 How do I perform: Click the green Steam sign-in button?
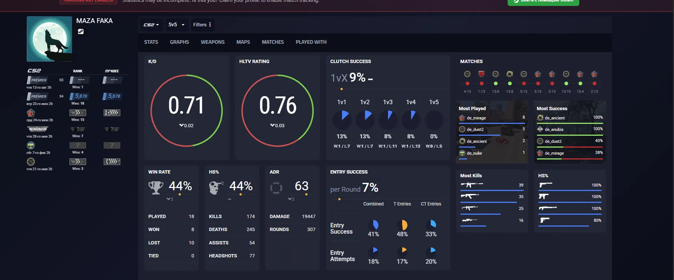[543, 2]
